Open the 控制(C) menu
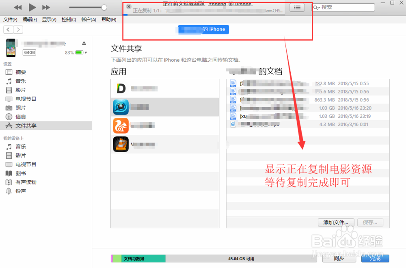This screenshot has width=406, height=268. pos(69,19)
